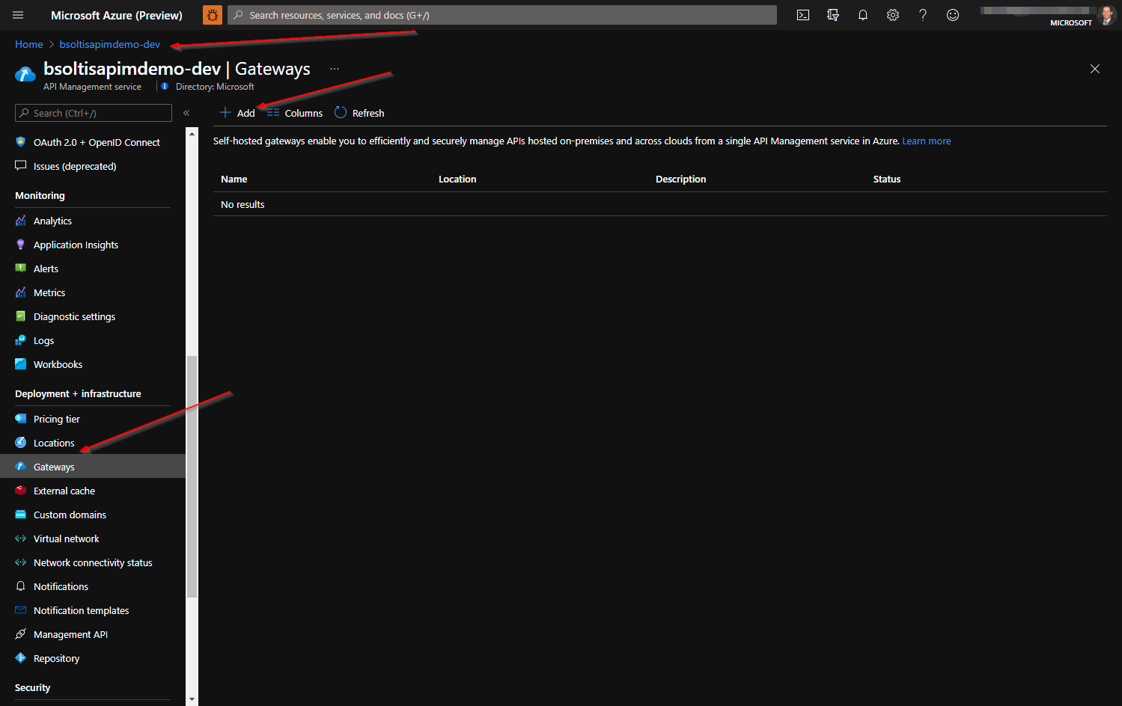Open the notifications bell icon
This screenshot has width=1122, height=706.
click(863, 15)
